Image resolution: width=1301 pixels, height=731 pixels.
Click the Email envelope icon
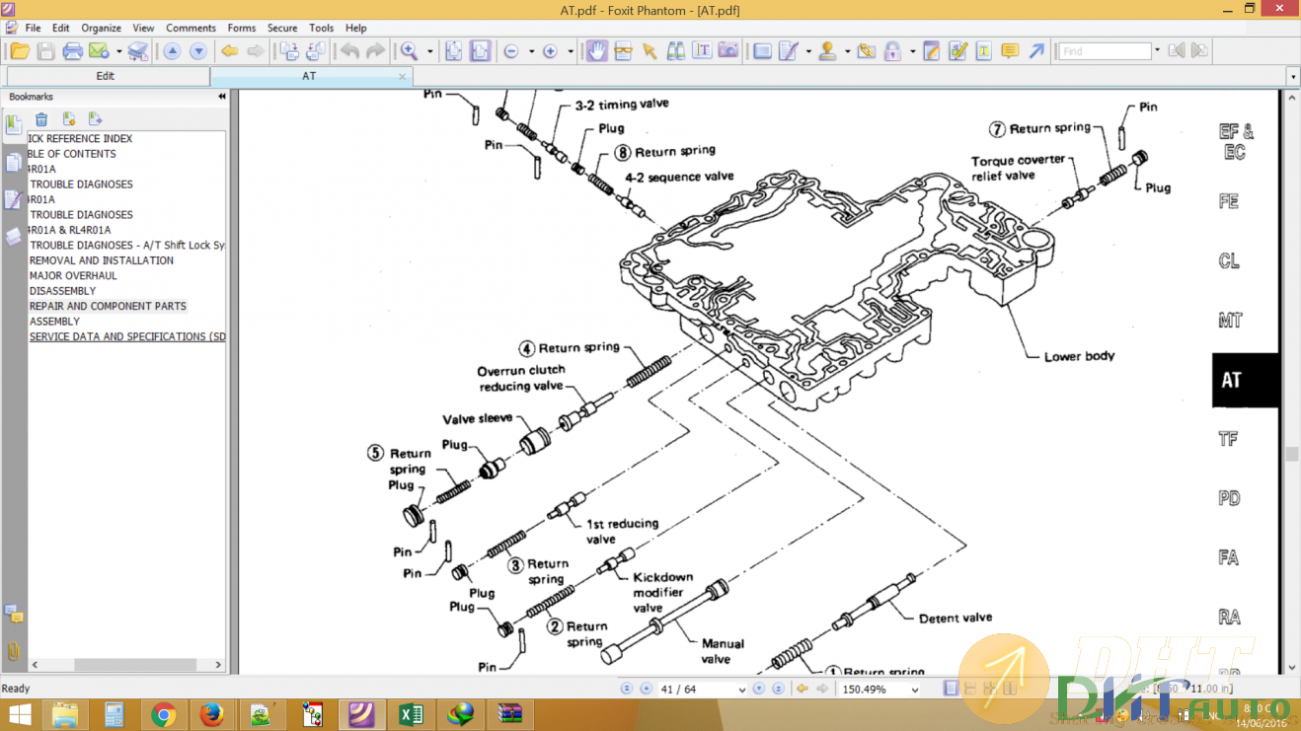(x=99, y=51)
